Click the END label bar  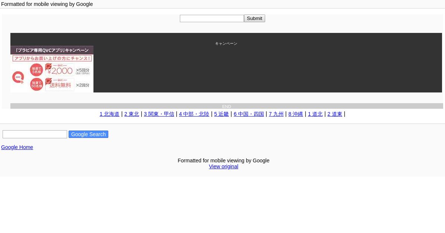click(x=227, y=106)
